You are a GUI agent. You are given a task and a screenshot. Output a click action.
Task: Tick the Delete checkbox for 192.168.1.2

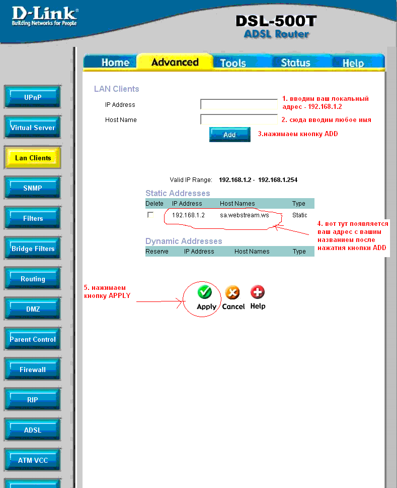(150, 215)
